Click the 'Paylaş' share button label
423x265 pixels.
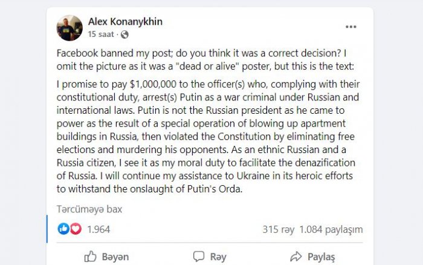coord(321,257)
